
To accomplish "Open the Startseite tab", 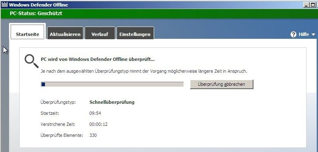I will pyautogui.click(x=27, y=31).
